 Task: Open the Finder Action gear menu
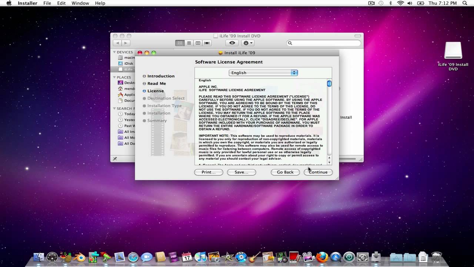pos(248,43)
